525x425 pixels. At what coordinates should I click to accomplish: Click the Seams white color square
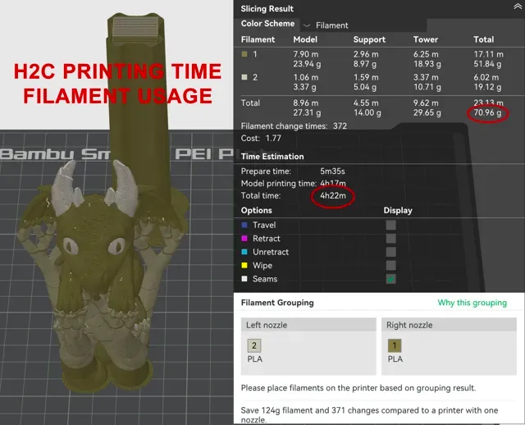[244, 279]
